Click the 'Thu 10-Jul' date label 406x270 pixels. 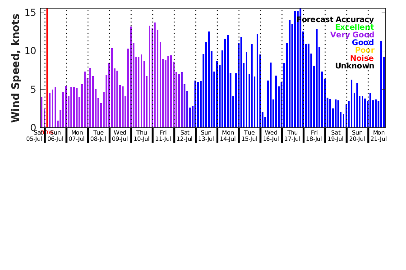[x=142, y=136]
